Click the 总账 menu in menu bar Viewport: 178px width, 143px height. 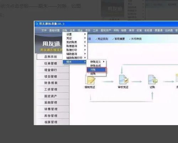click(x=65, y=30)
